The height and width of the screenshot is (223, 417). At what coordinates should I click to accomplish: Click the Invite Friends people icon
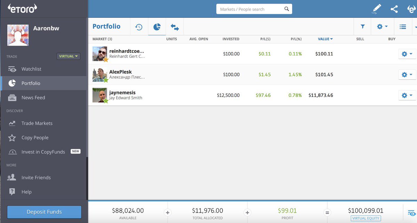point(12,177)
